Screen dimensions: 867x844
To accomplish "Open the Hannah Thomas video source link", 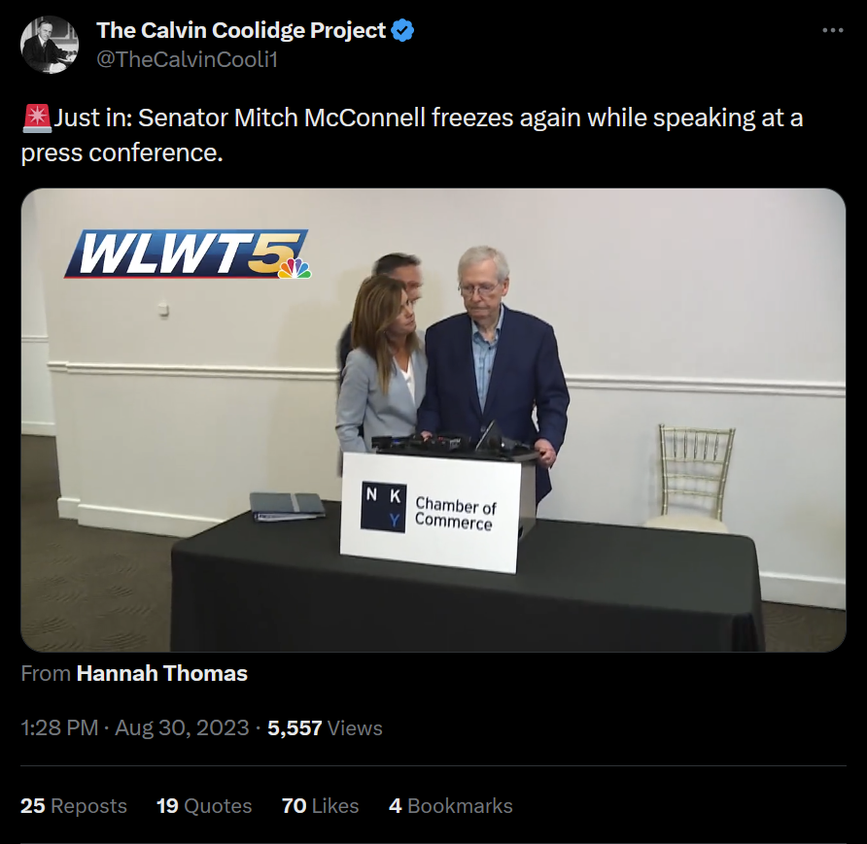I will (x=162, y=673).
